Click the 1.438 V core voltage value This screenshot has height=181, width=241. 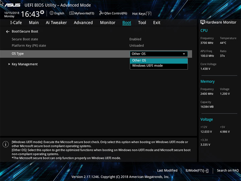[205, 69]
